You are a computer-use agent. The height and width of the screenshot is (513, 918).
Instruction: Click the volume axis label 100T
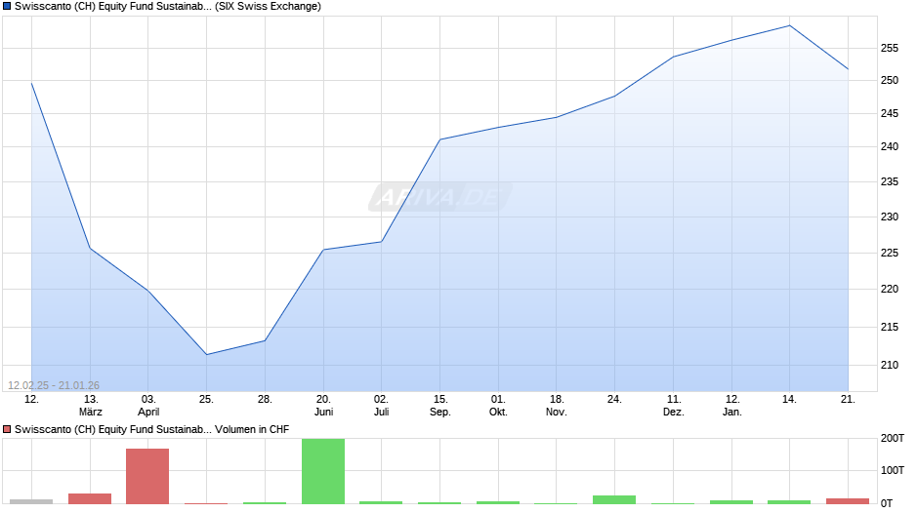point(893,470)
